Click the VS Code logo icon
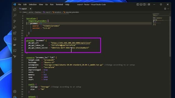 tap(14, 4)
